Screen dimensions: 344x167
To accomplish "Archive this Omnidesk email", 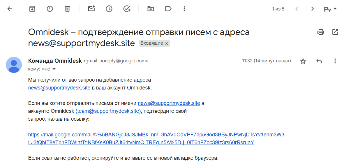I will click(x=32, y=9).
